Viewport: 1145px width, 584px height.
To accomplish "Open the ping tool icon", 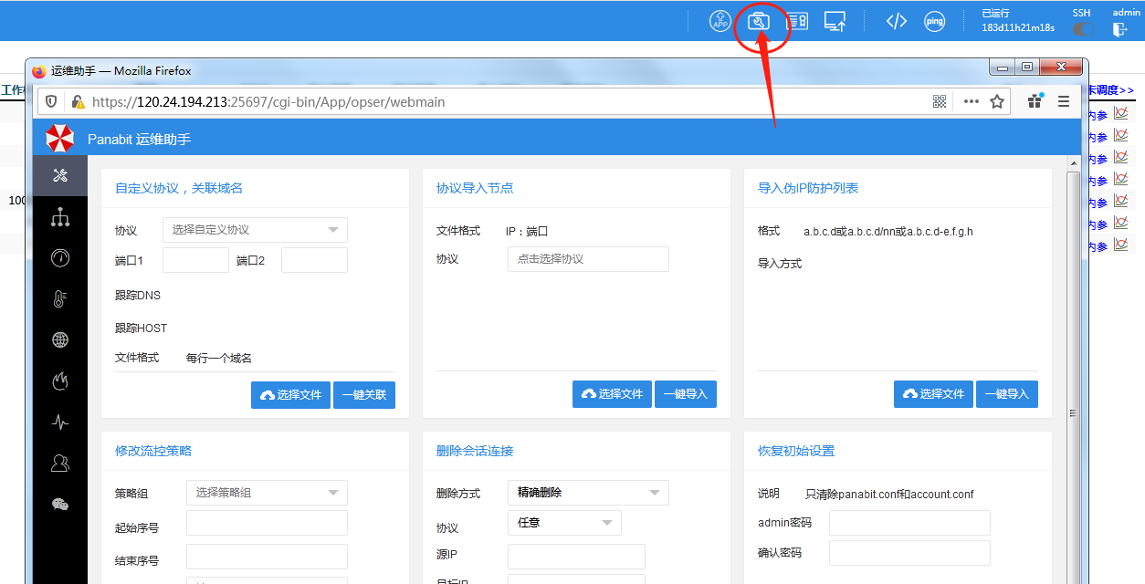I will point(934,22).
